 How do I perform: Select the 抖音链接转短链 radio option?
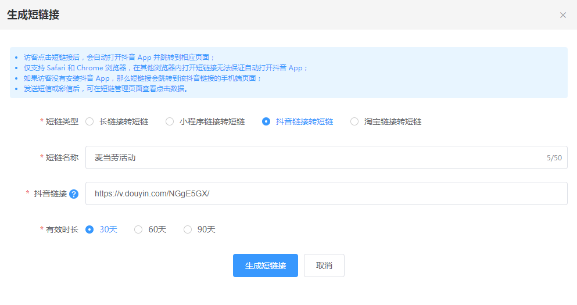coord(266,121)
